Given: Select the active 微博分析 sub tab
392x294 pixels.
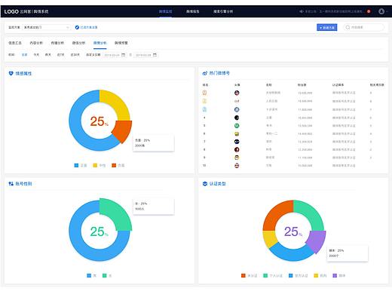Looking at the screenshot, I should click(100, 43).
